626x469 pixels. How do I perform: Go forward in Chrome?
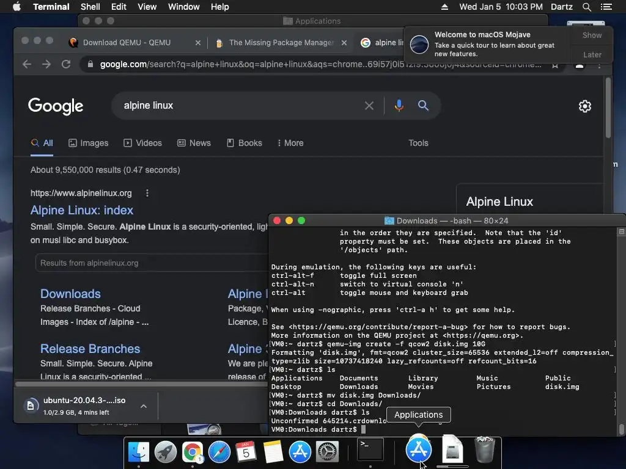46,64
